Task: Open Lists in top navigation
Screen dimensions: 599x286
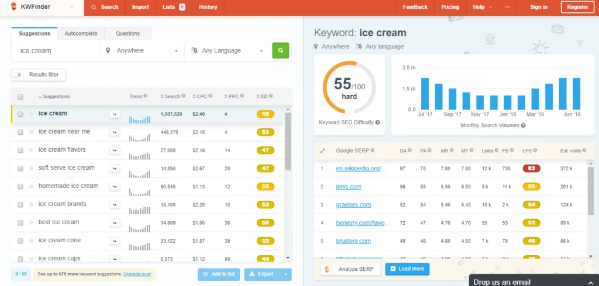Action: 173,7
